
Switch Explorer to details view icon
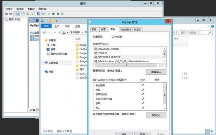(208, 131)
